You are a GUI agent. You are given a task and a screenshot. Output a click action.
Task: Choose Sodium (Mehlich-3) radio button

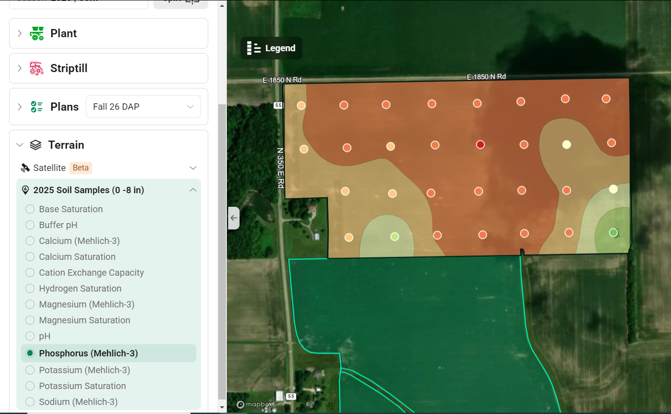coord(30,402)
